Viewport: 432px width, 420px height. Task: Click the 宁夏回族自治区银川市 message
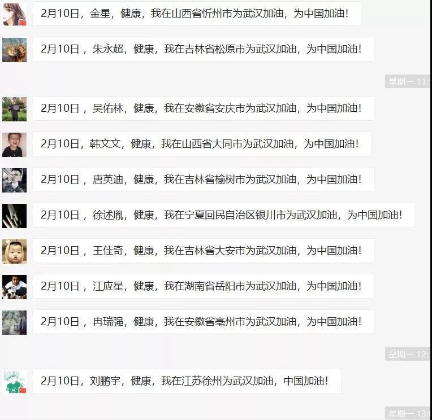pos(224,215)
